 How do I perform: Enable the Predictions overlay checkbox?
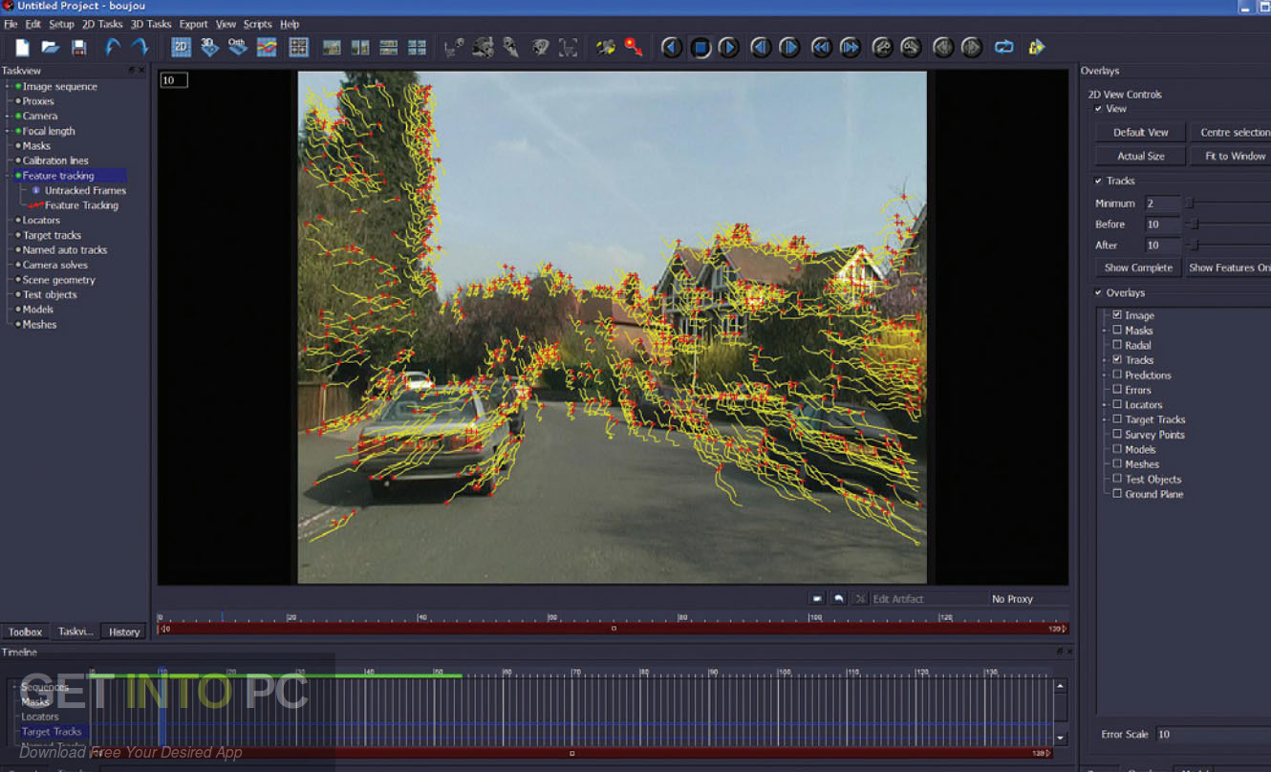1117,375
